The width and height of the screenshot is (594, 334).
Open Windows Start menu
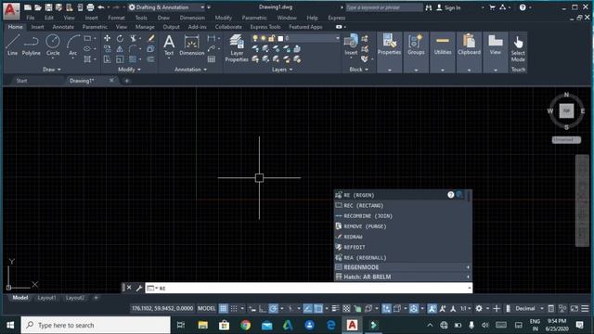10,326
